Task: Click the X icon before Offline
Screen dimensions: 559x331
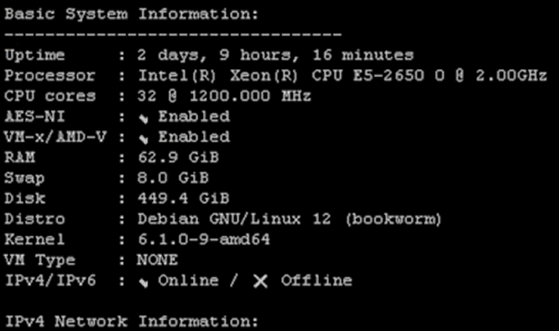Action: click(260, 281)
